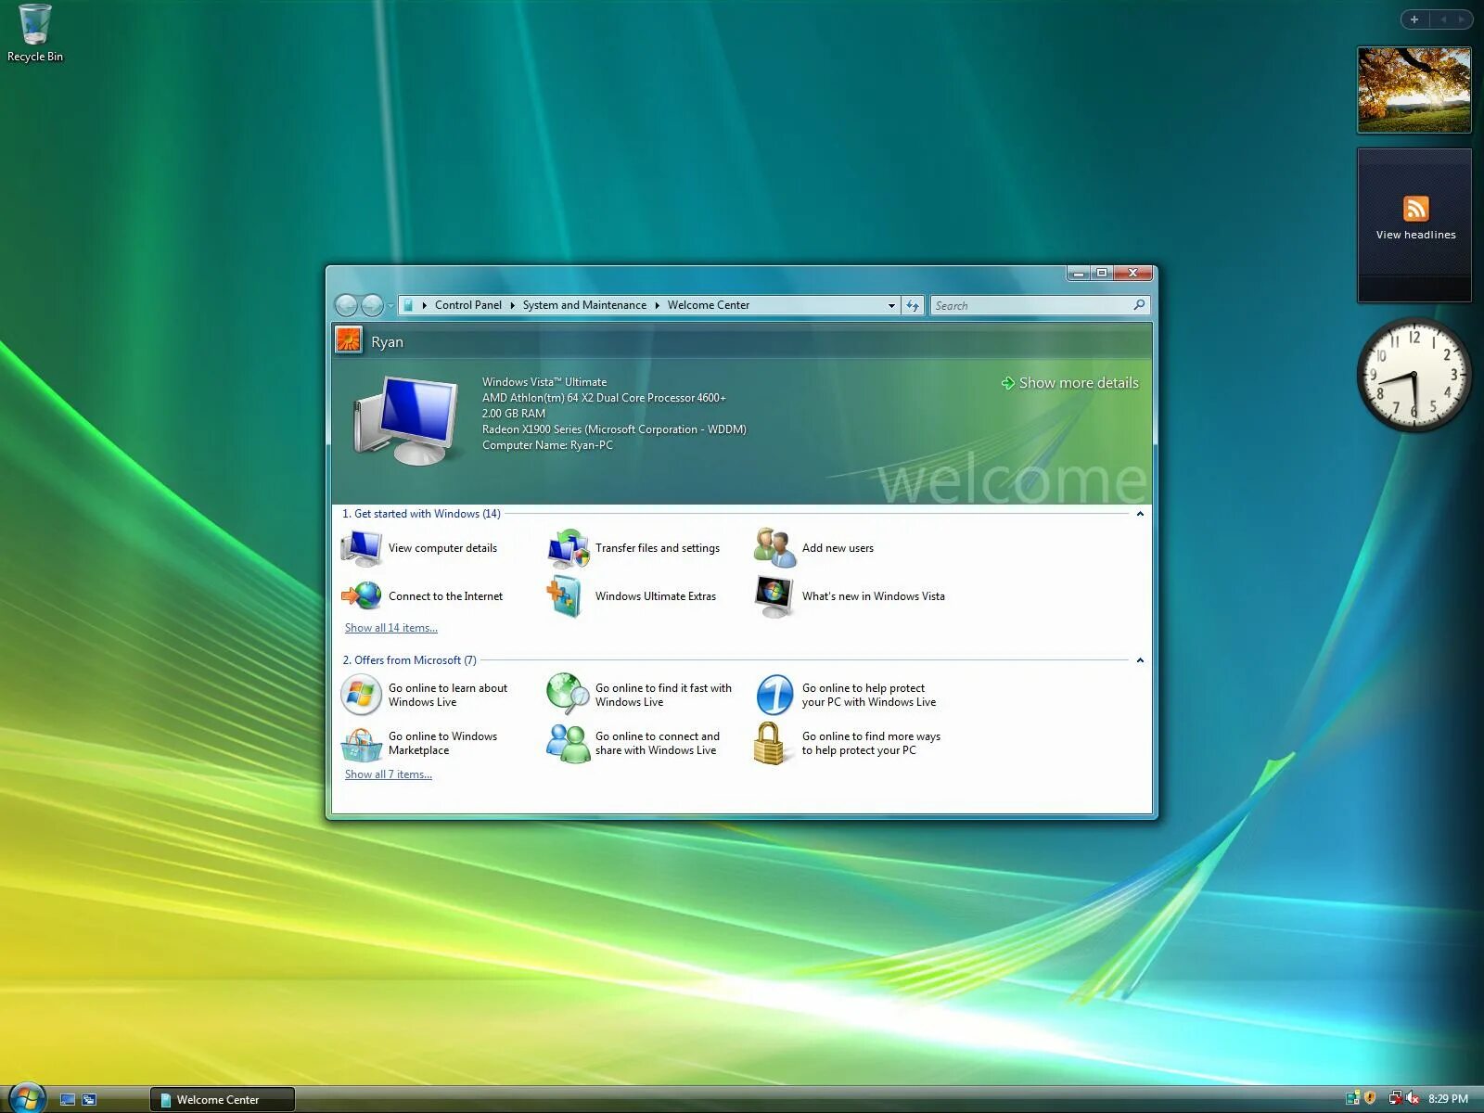Select System and Maintenance in the breadcrumb
This screenshot has width=1484, height=1113.
coord(584,305)
